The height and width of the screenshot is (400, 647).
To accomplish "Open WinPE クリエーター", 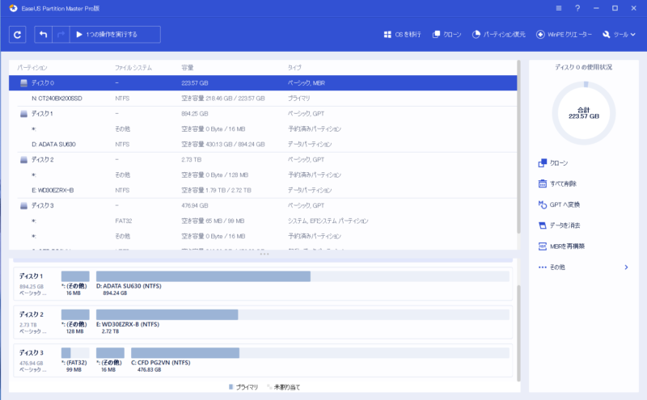I will 564,35.
